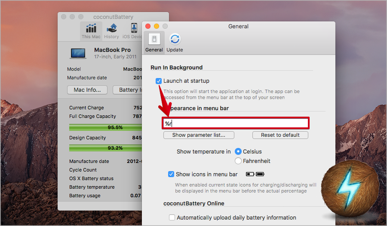
Task: Close the General preferences window
Action: [x=148, y=26]
